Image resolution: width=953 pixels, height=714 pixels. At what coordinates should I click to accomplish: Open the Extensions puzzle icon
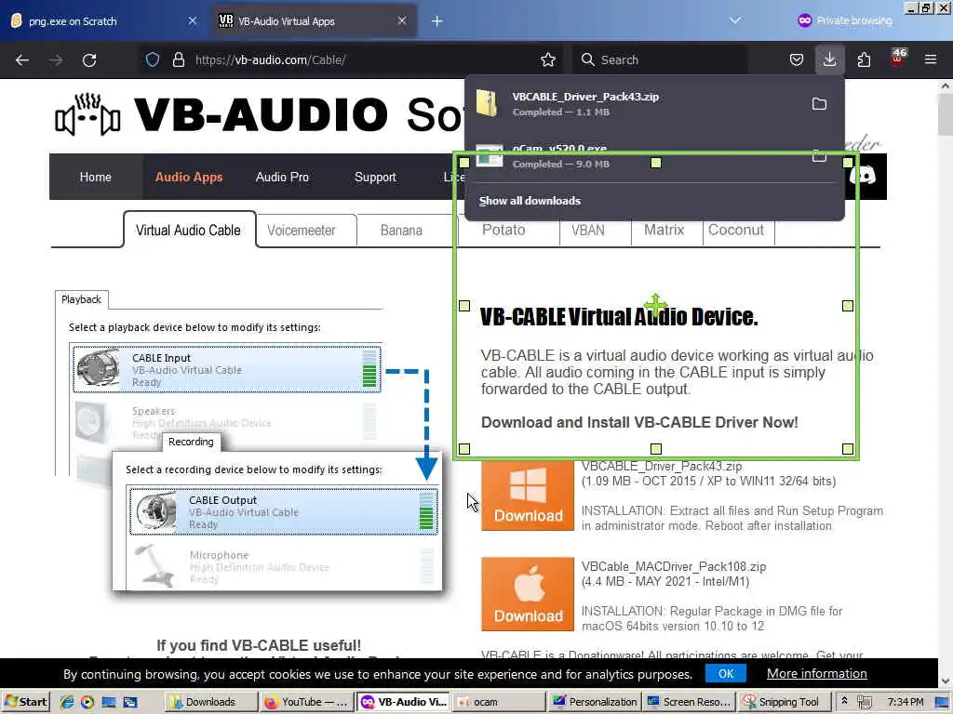[864, 59]
